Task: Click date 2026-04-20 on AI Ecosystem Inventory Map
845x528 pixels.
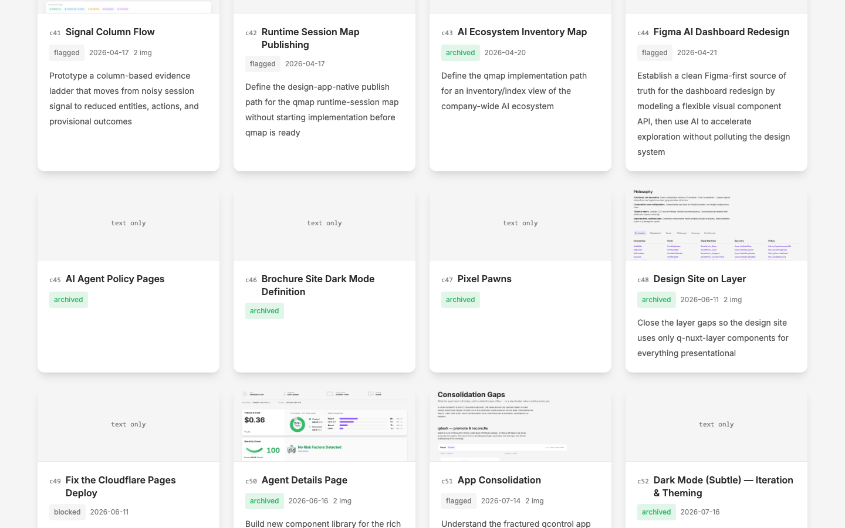Action: (505, 53)
